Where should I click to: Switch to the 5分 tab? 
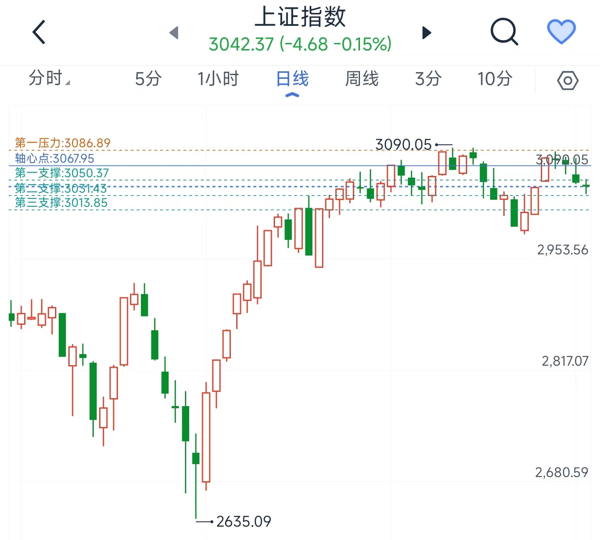148,78
